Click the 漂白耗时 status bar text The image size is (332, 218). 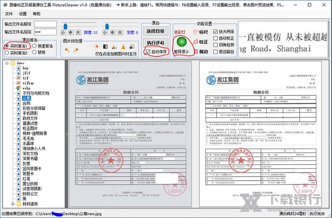tap(293, 214)
